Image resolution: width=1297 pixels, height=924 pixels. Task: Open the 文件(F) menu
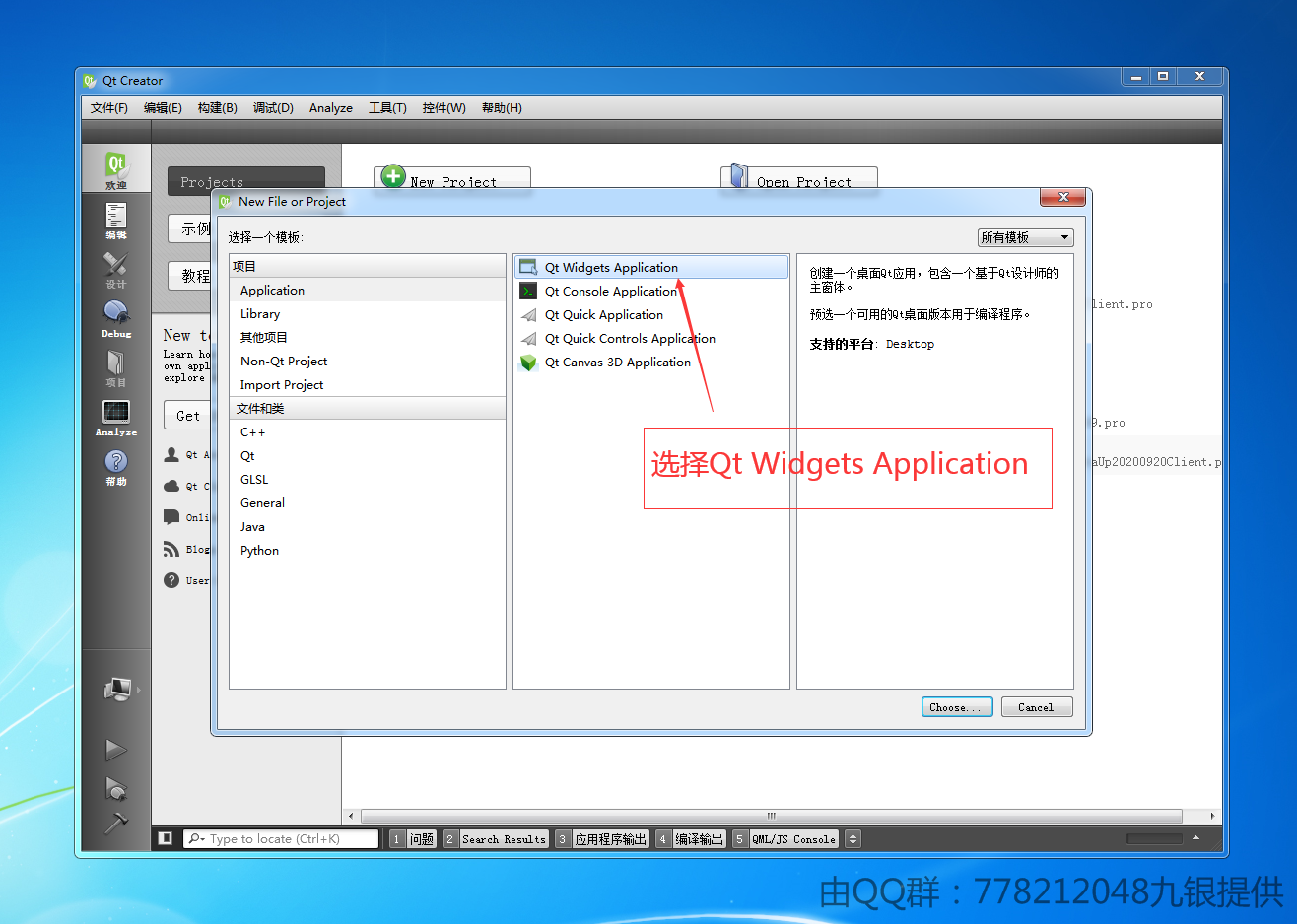coord(109,108)
